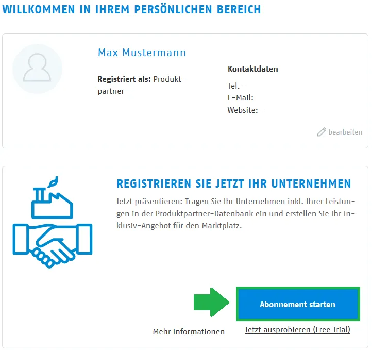Click the "Website:" contact line
The image size is (372, 352).
246,110
